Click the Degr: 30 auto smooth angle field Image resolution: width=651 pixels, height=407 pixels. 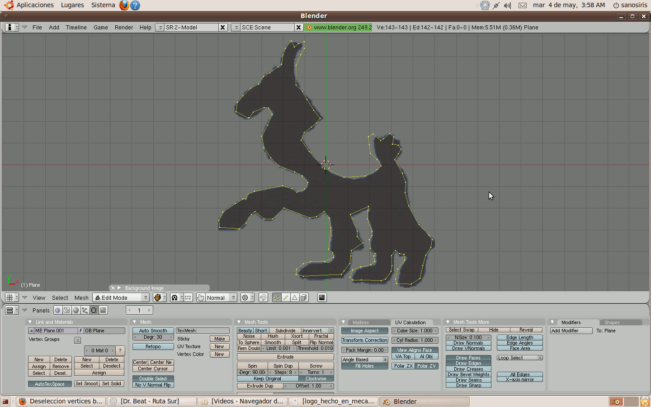click(x=153, y=337)
